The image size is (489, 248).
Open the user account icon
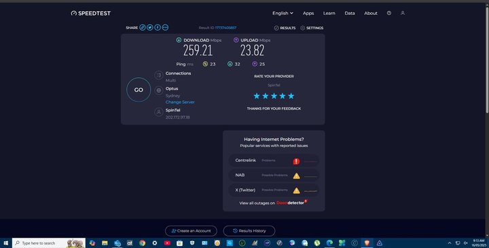pos(403,13)
